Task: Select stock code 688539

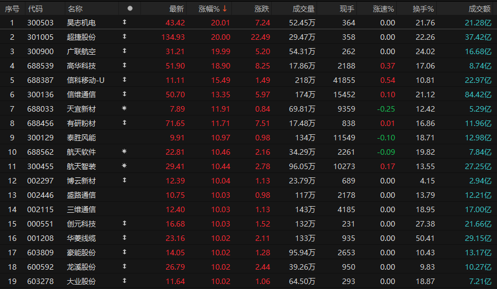Action: [40, 66]
